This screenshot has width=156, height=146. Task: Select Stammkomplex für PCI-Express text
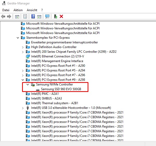point(48,38)
